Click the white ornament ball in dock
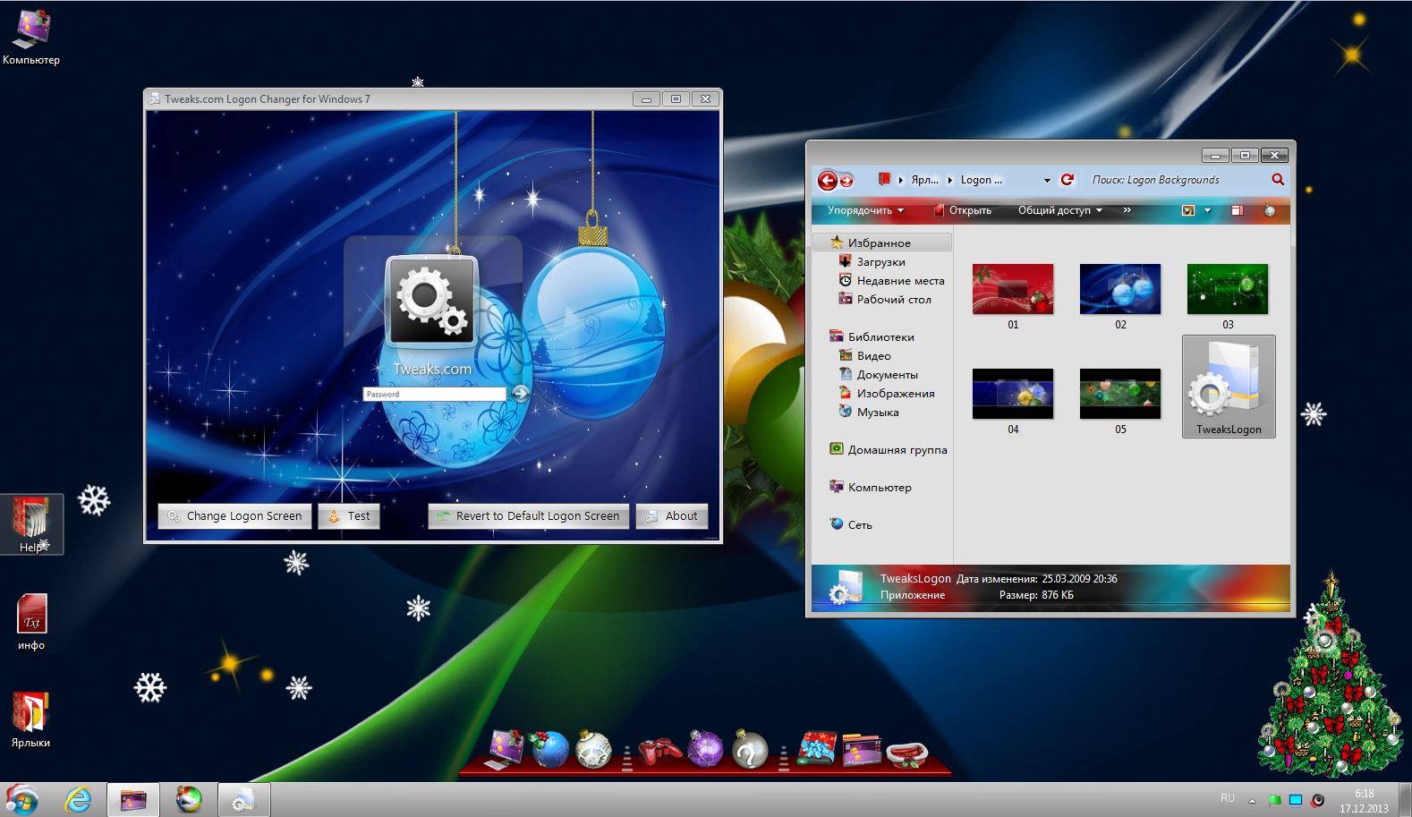Image resolution: width=1412 pixels, height=817 pixels. pos(592,750)
